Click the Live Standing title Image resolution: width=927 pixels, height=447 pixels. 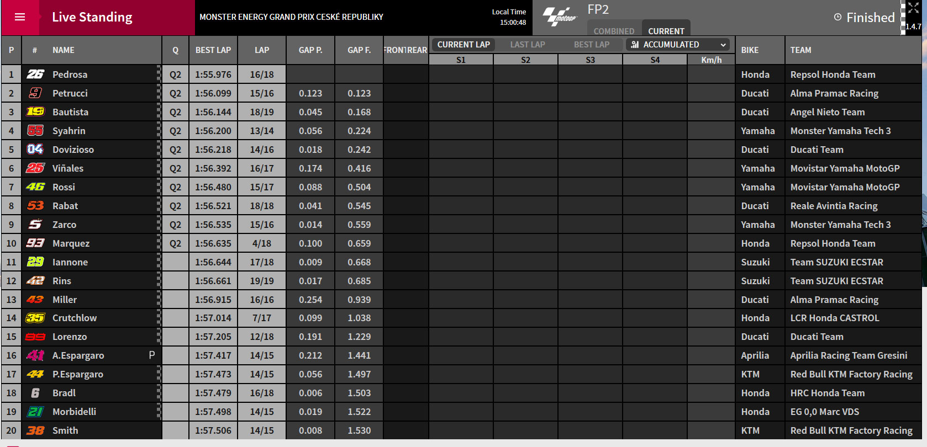92,17
